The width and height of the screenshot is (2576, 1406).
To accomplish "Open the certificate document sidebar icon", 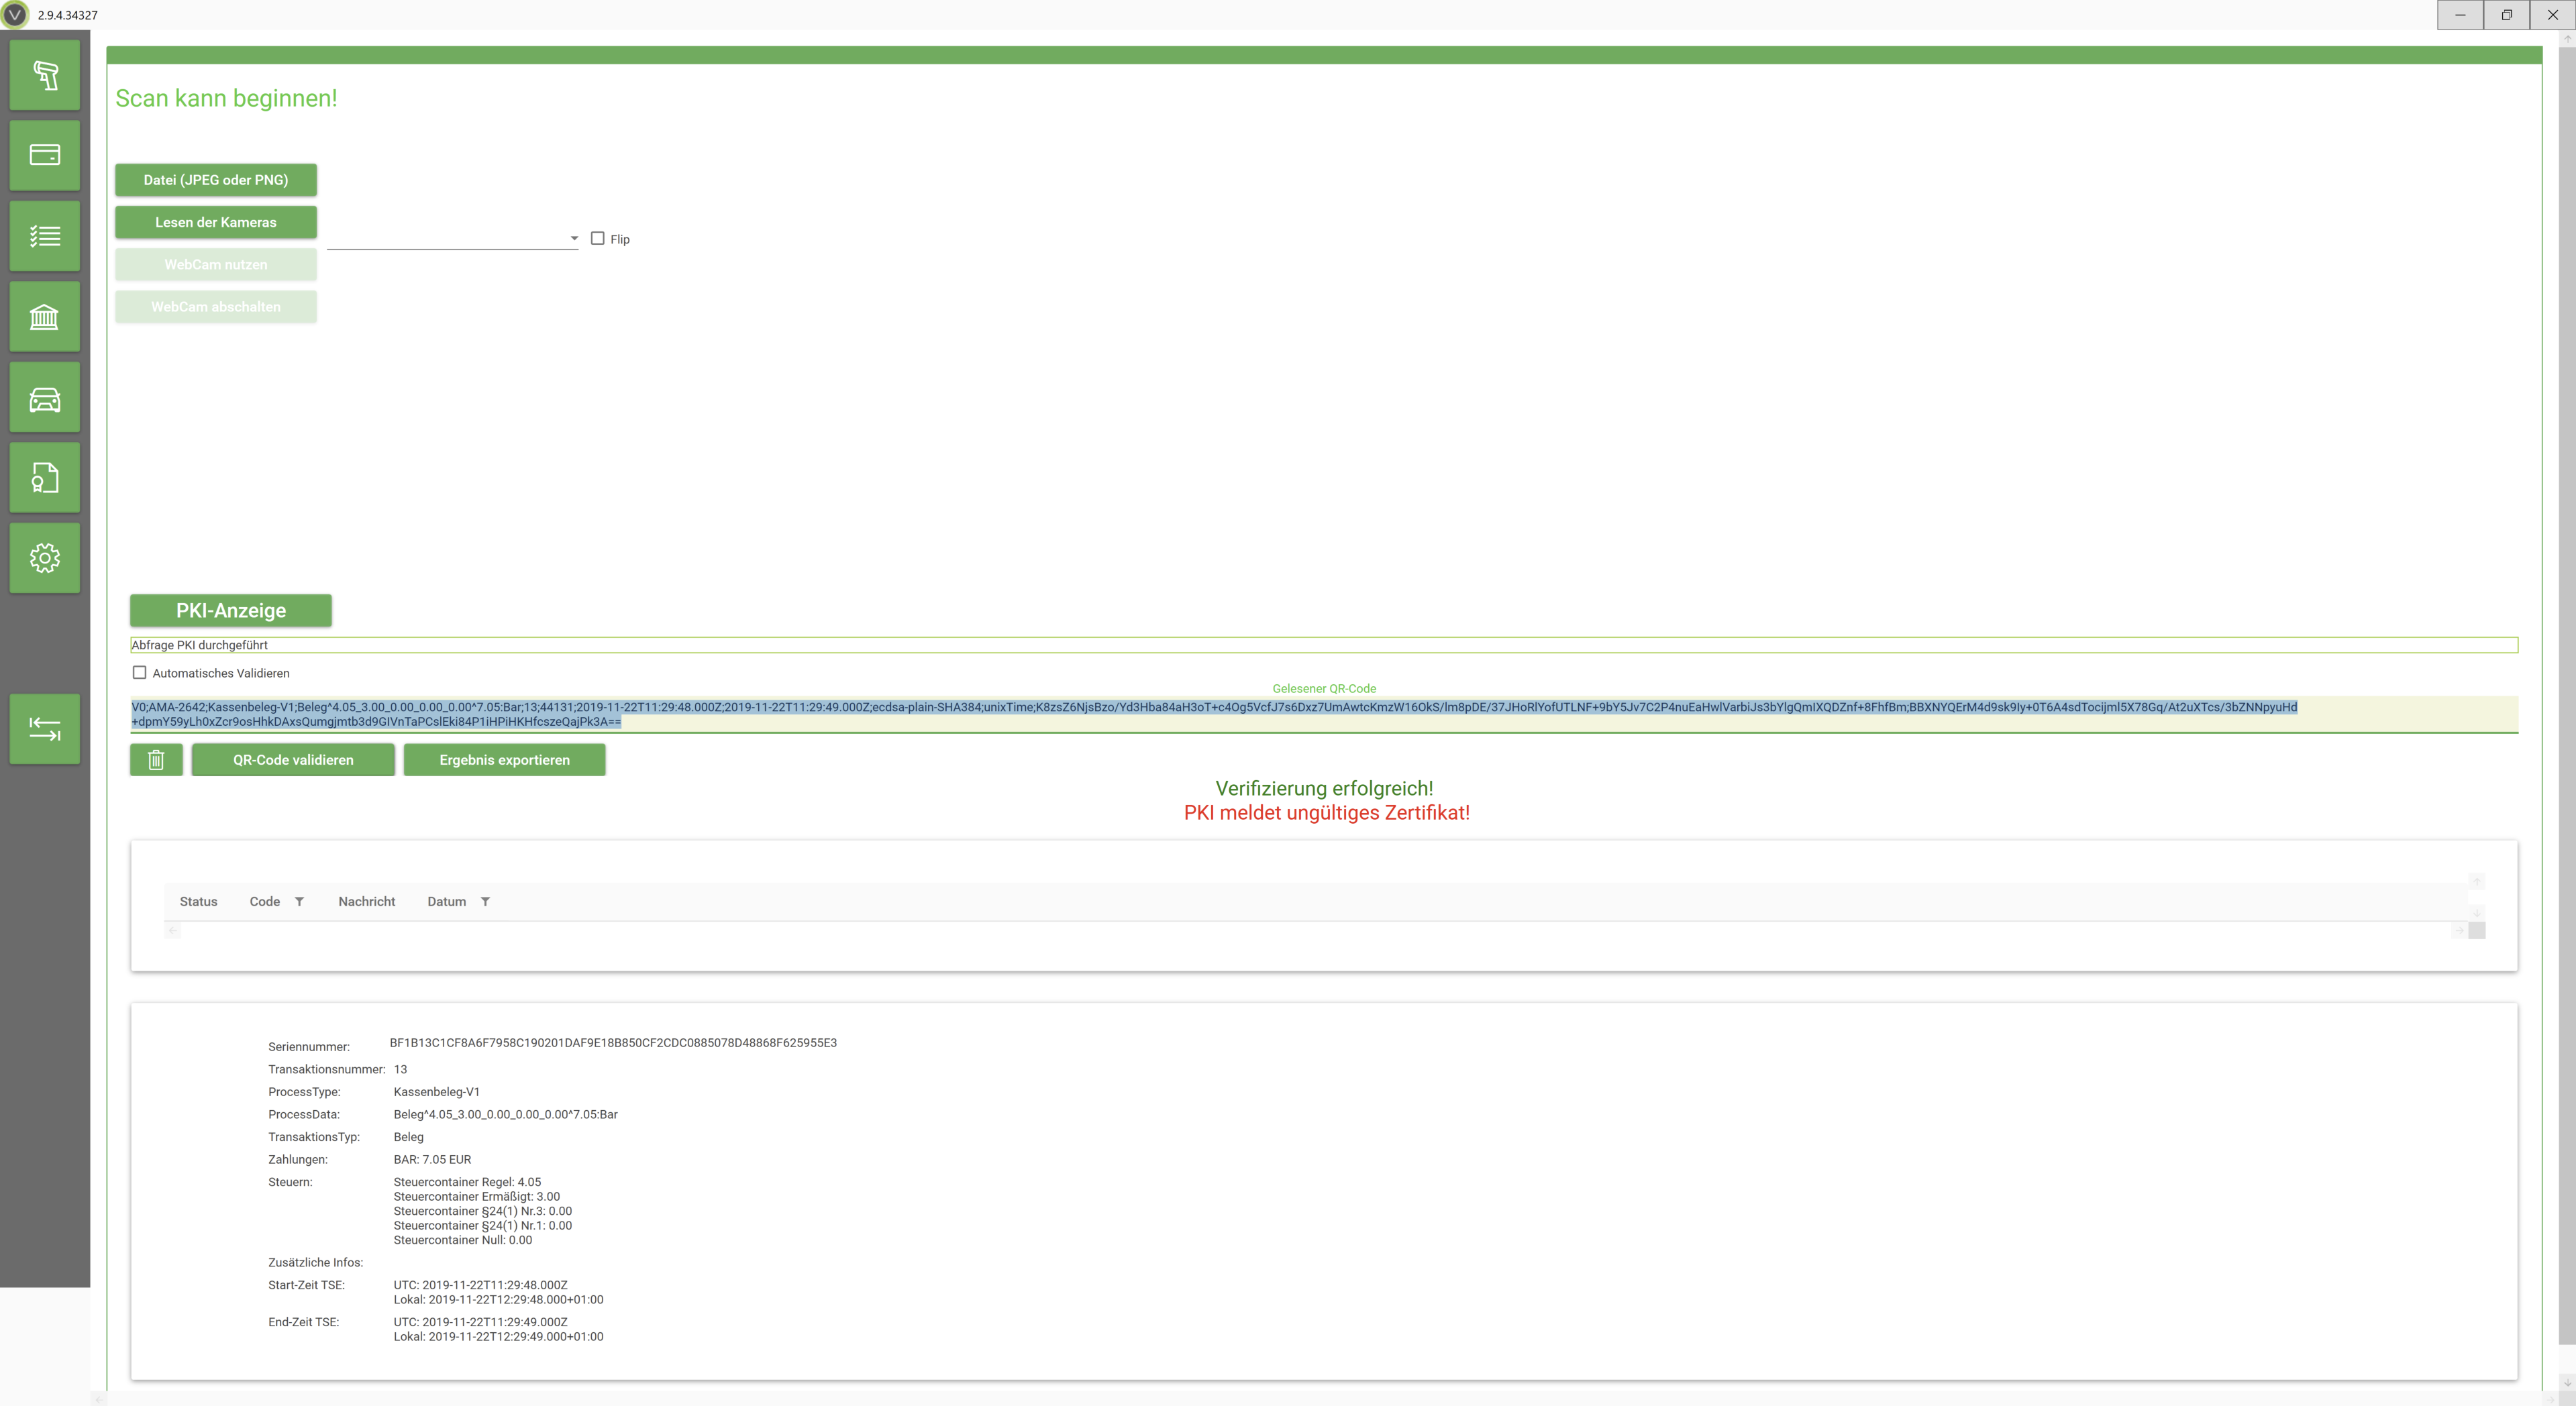I will pos(44,478).
